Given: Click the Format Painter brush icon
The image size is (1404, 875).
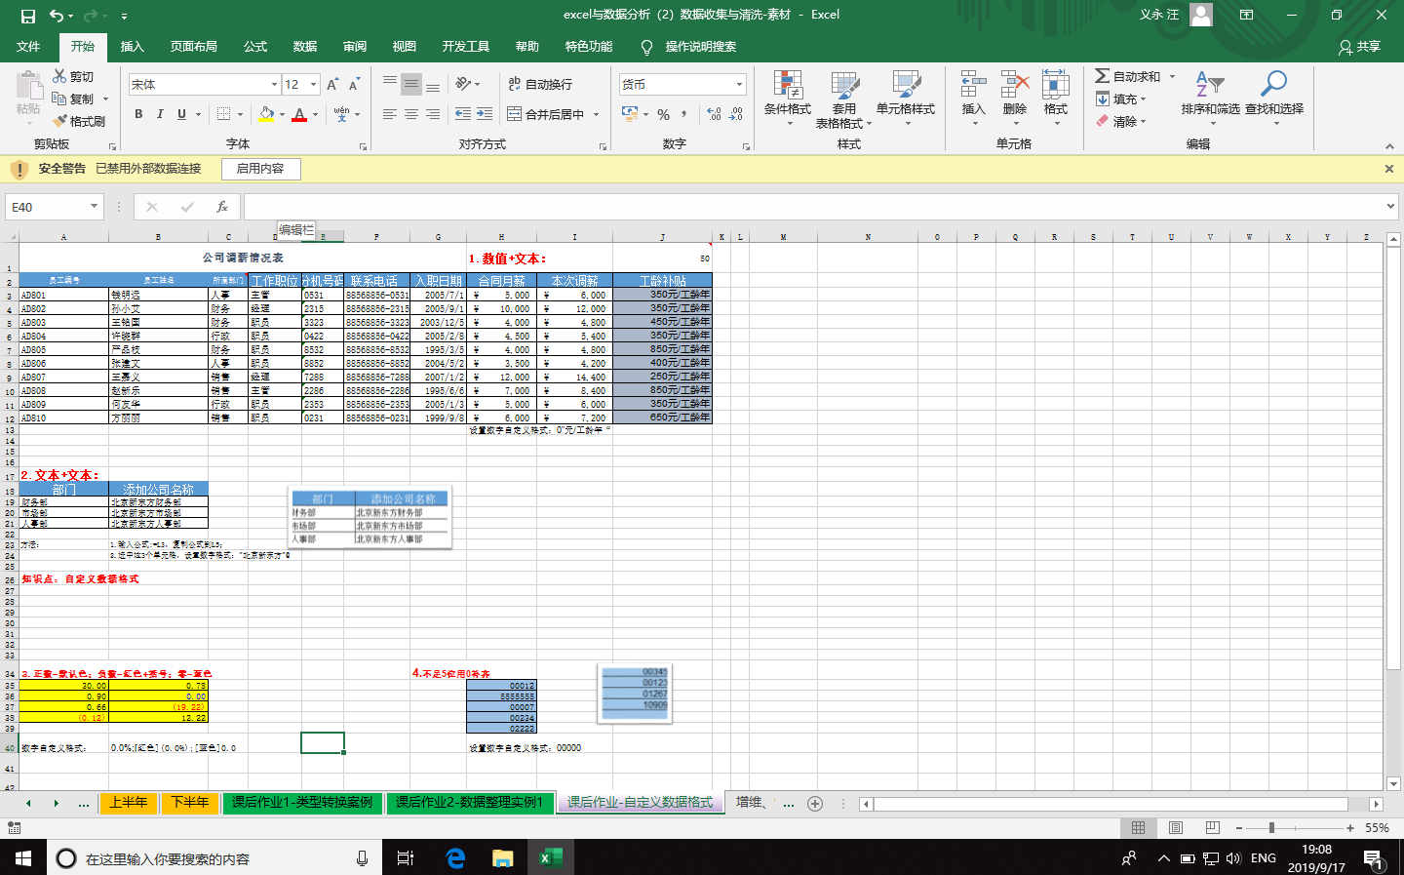Looking at the screenshot, I should [60, 121].
